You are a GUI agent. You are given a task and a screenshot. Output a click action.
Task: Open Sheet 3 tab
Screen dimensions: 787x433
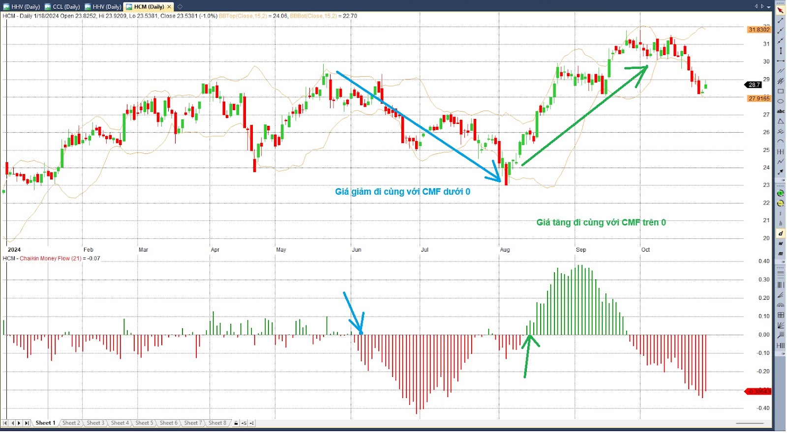(95, 424)
